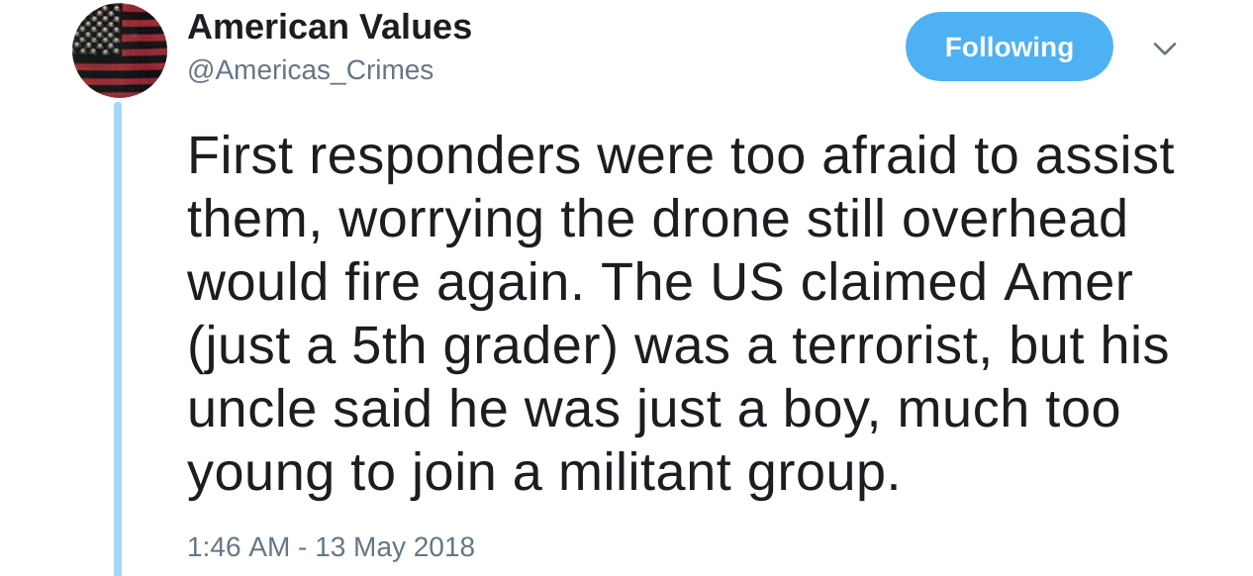The height and width of the screenshot is (576, 1253).
Task: Click the word "uncle" in the tweet
Action: (251, 409)
